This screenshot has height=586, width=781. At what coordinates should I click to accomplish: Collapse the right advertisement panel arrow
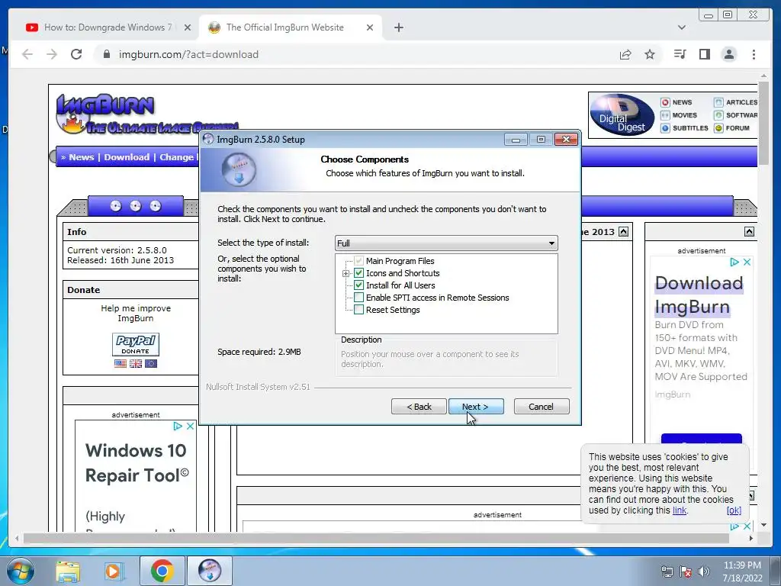(749, 232)
